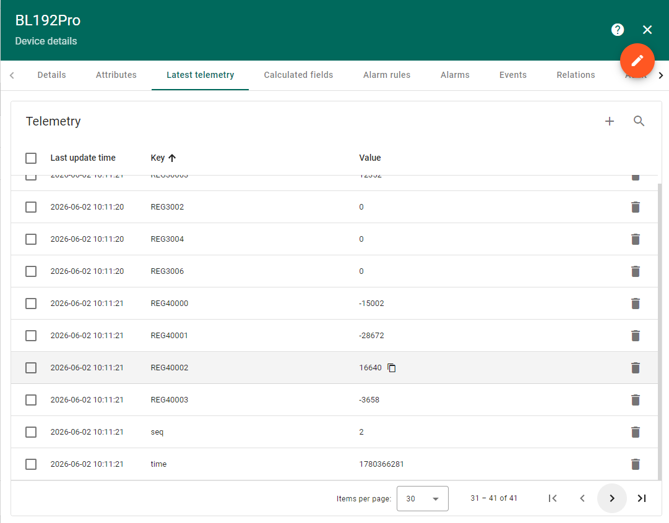Open the Items per page dropdown
669x523 pixels.
(x=423, y=499)
